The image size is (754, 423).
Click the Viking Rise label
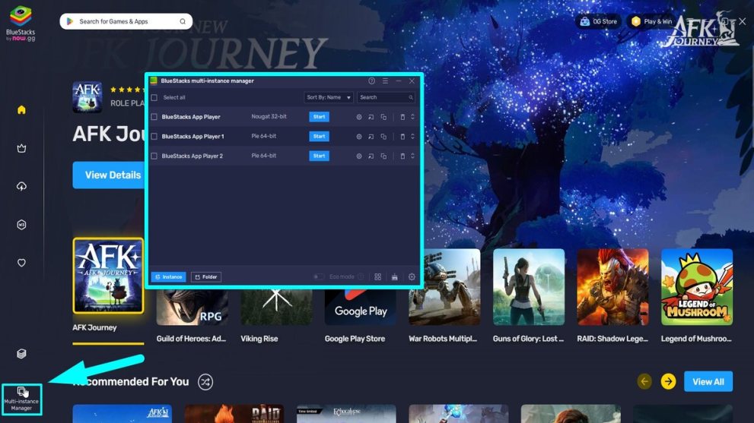click(259, 339)
